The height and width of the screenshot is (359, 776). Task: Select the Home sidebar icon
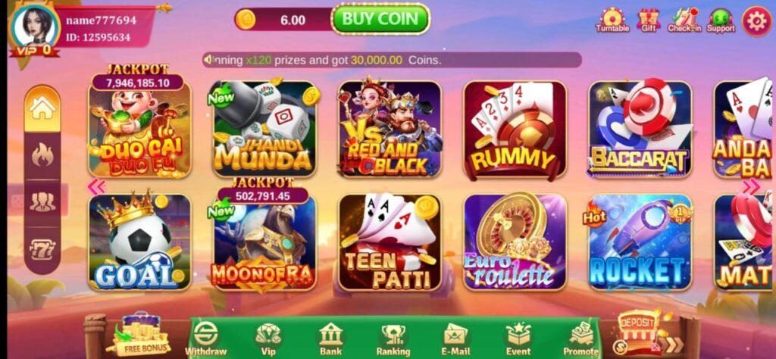tap(42, 109)
